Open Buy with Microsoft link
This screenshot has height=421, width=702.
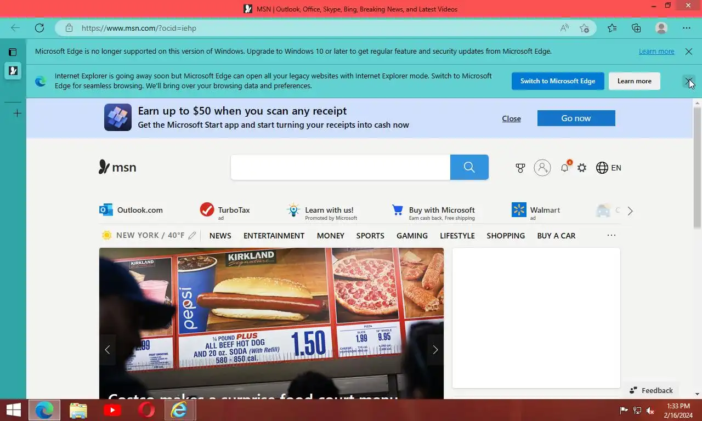point(433,211)
